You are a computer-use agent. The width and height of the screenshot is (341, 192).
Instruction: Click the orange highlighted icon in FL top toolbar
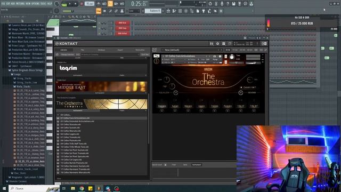click(110, 4)
